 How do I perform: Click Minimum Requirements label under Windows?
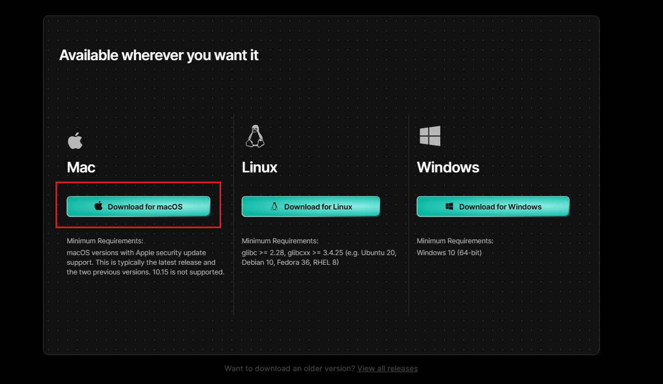455,241
